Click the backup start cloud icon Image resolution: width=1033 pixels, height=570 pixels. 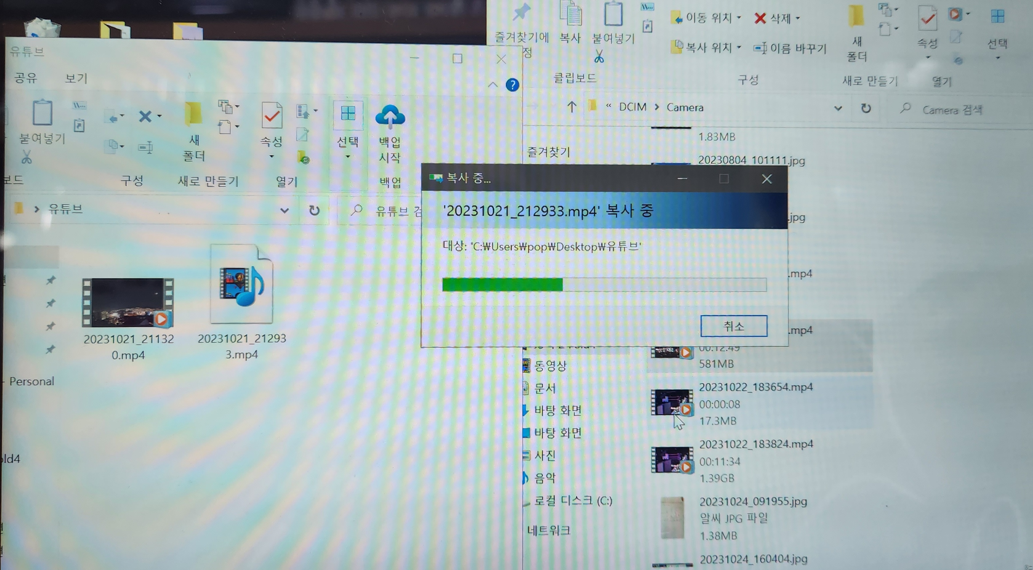(x=390, y=116)
